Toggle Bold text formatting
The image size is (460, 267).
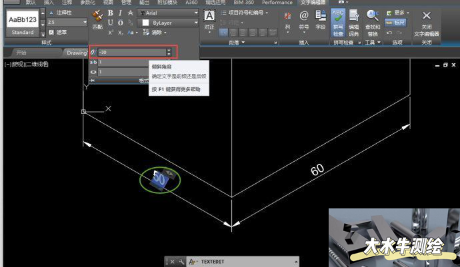tap(111, 13)
